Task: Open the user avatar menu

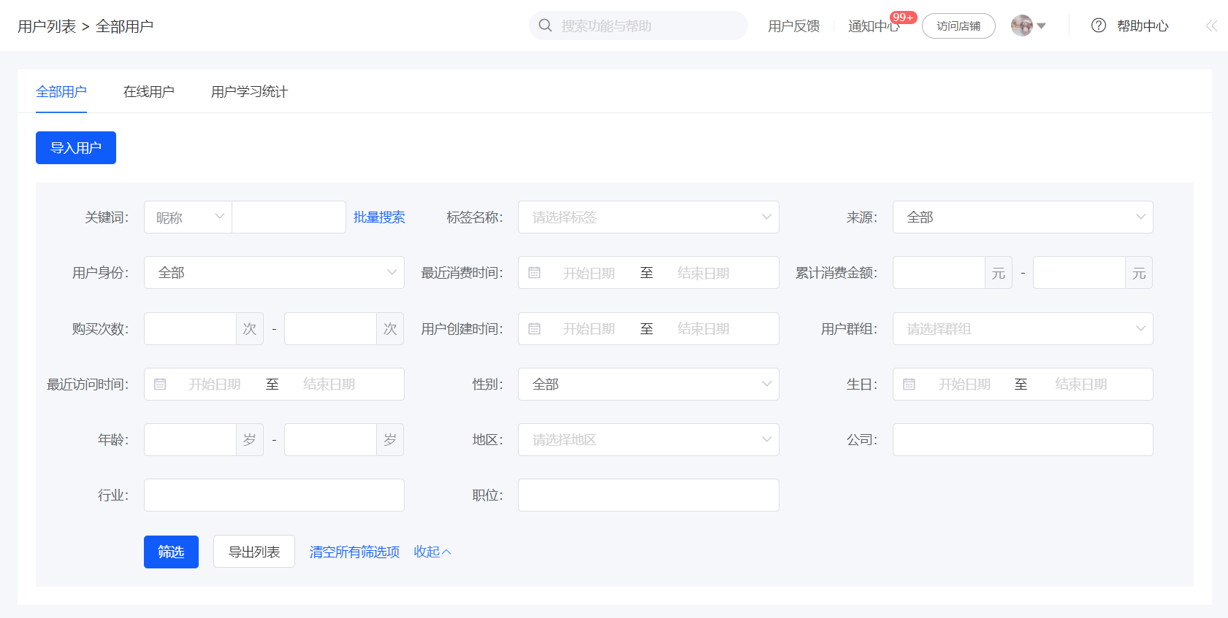Action: click(1028, 26)
